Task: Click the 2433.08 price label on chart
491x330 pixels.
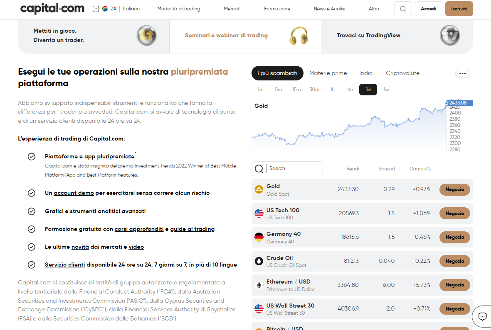Action: pos(459,103)
